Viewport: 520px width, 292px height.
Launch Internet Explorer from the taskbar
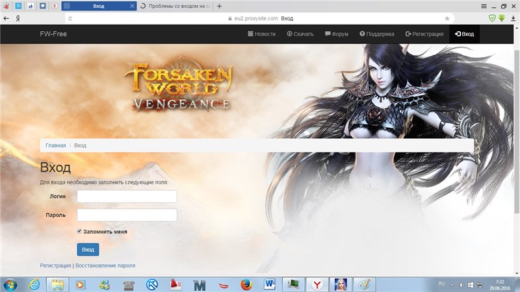pyautogui.click(x=34, y=285)
